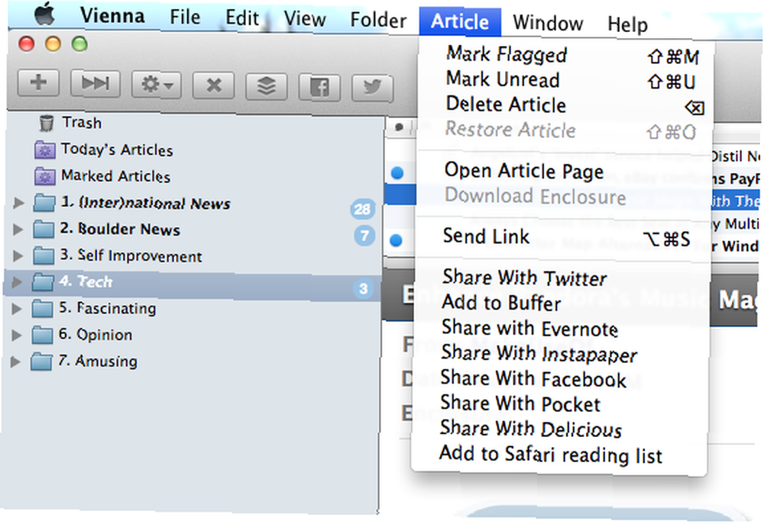Choose Mark Unread from Article menu
Screen dimensions: 764x524
[564, 80]
